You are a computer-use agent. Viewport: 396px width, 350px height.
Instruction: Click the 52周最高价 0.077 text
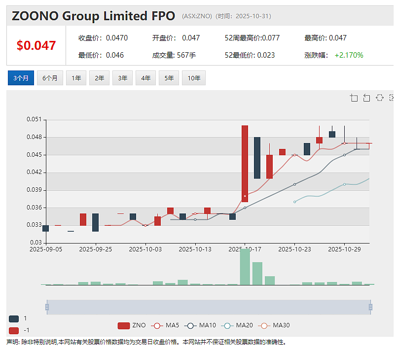tap(252, 38)
